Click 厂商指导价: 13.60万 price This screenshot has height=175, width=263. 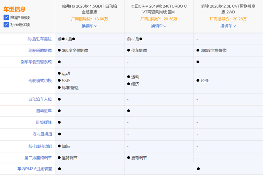point(89,19)
